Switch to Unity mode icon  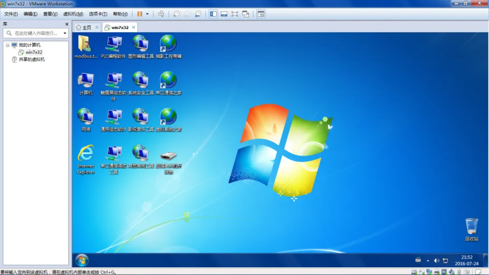tap(246, 14)
